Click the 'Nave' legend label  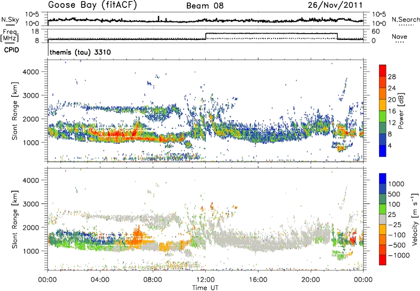400,36
